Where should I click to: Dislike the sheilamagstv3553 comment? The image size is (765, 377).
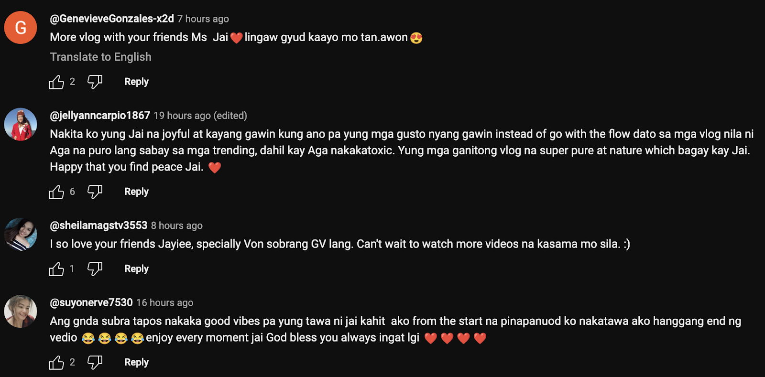click(95, 269)
